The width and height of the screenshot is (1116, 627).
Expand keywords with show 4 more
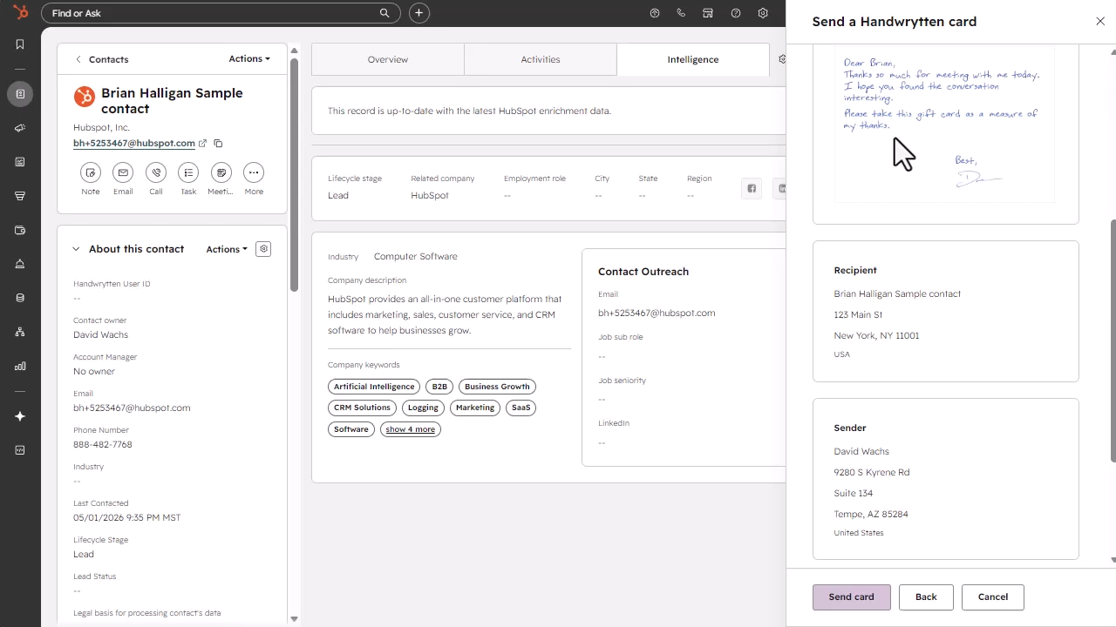[x=411, y=429]
